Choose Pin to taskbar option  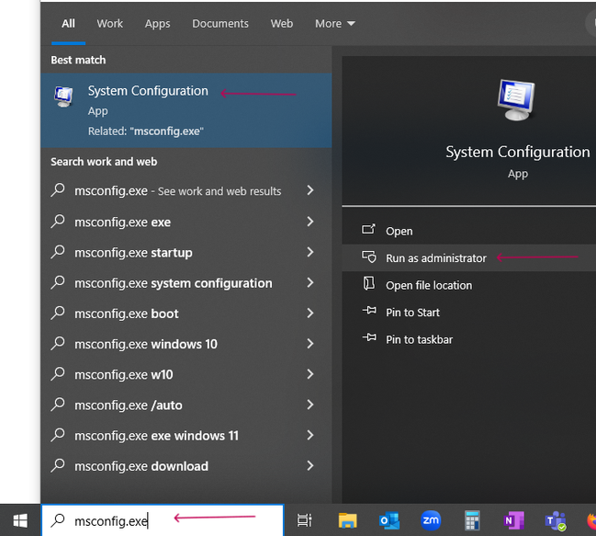point(419,339)
